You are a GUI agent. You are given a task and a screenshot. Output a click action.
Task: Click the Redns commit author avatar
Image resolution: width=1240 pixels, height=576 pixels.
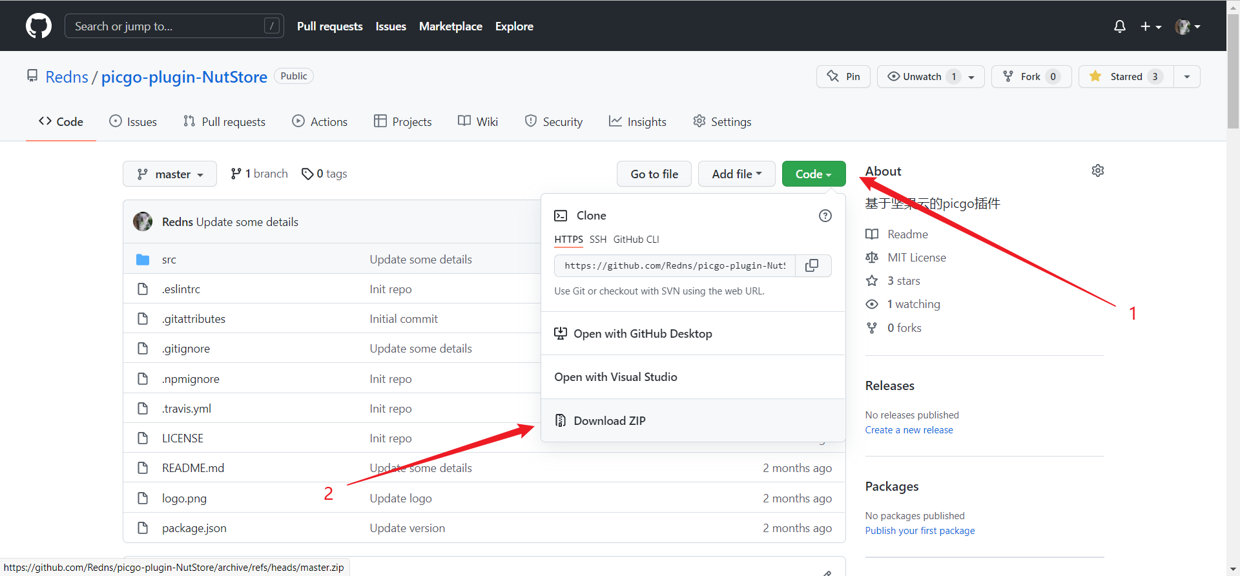(143, 221)
